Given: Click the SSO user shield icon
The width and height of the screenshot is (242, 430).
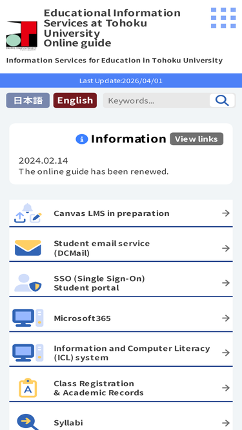Looking at the screenshot, I should (x=28, y=283).
